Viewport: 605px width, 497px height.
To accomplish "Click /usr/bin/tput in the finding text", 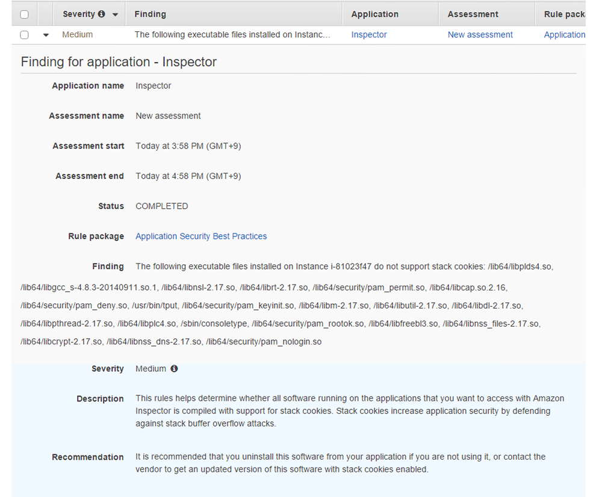I will click(x=155, y=306).
